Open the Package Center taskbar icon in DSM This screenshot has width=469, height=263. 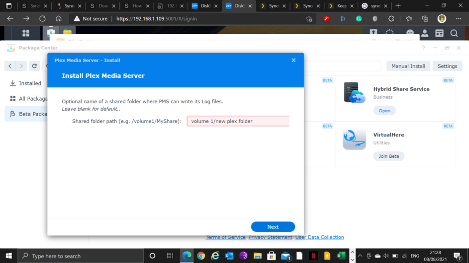[x=51, y=33]
